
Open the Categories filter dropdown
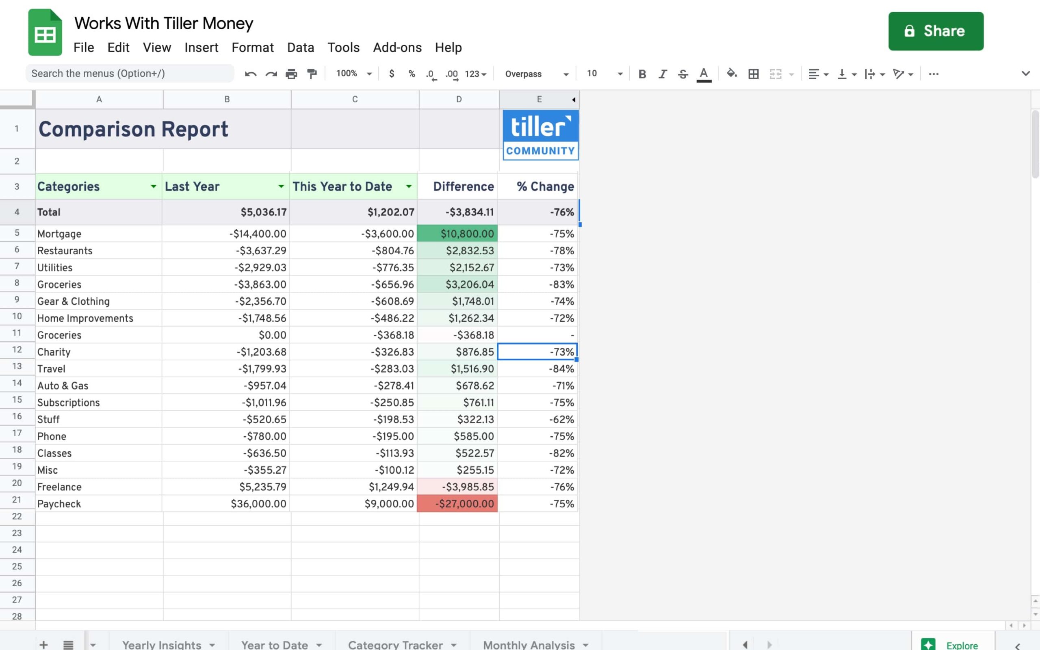154,186
